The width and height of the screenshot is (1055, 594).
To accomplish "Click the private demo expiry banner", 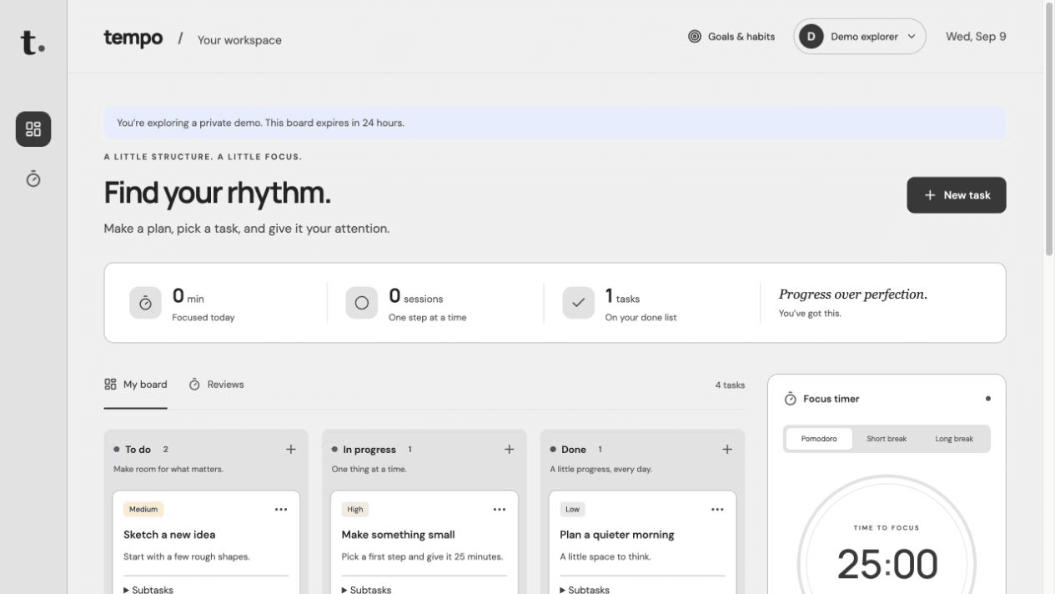I will pos(555,123).
